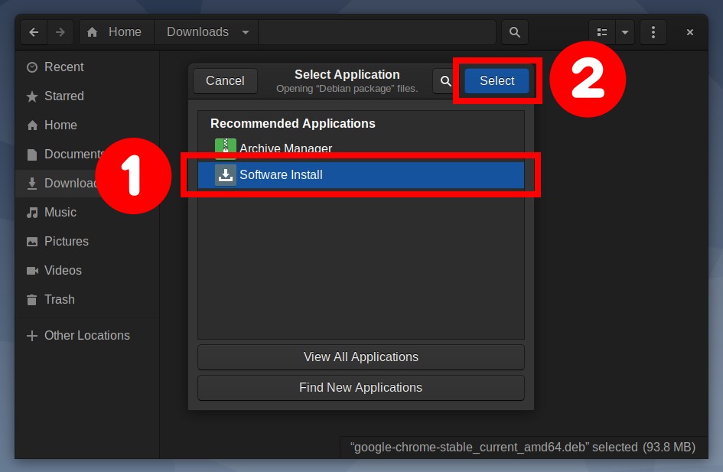Open Pictures folder in sidebar
The image size is (723, 472).
pyautogui.click(x=88, y=242)
